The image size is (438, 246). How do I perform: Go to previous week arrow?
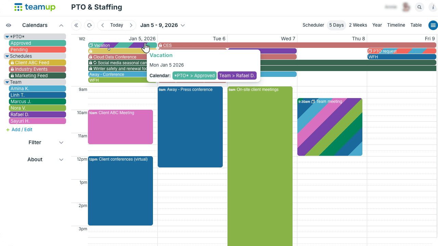point(103,25)
